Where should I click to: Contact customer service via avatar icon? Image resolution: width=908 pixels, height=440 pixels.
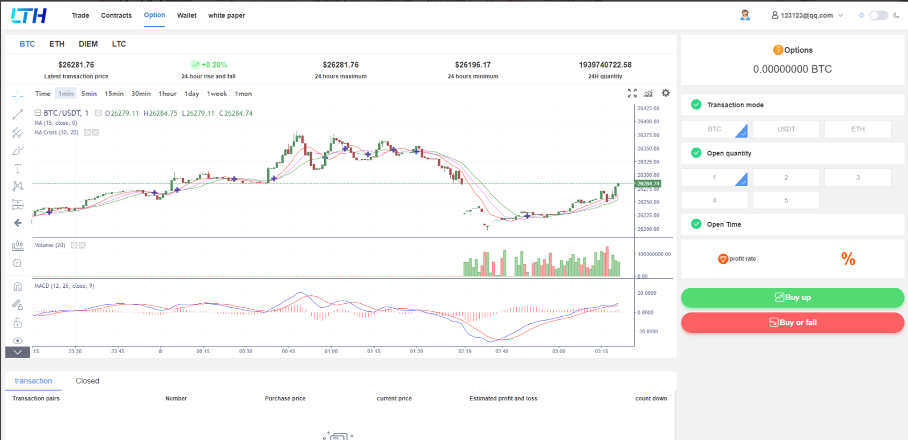[x=745, y=16]
